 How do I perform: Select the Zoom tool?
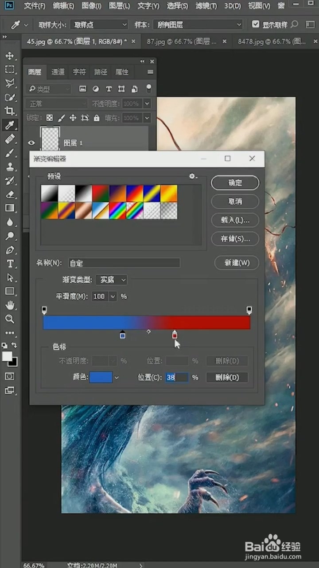coord(10,319)
